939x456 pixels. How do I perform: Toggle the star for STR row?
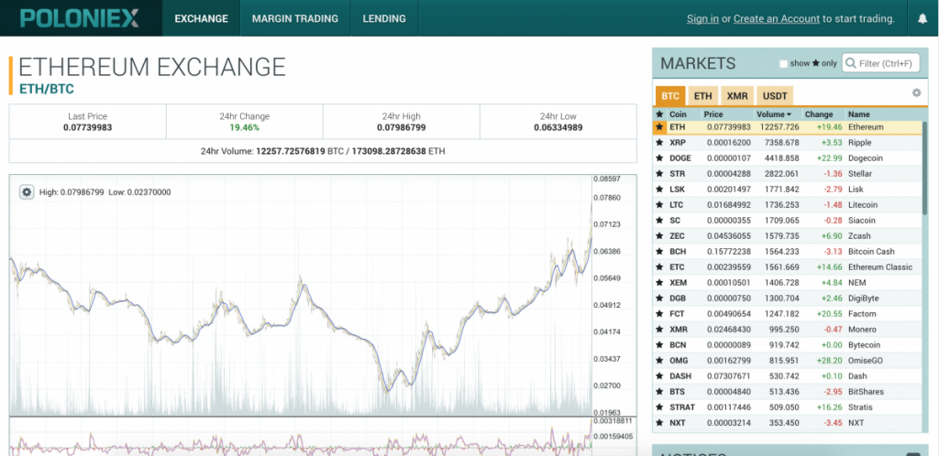tap(659, 174)
